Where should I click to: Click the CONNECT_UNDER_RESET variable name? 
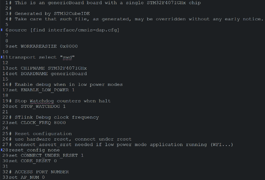[x=49, y=156]
